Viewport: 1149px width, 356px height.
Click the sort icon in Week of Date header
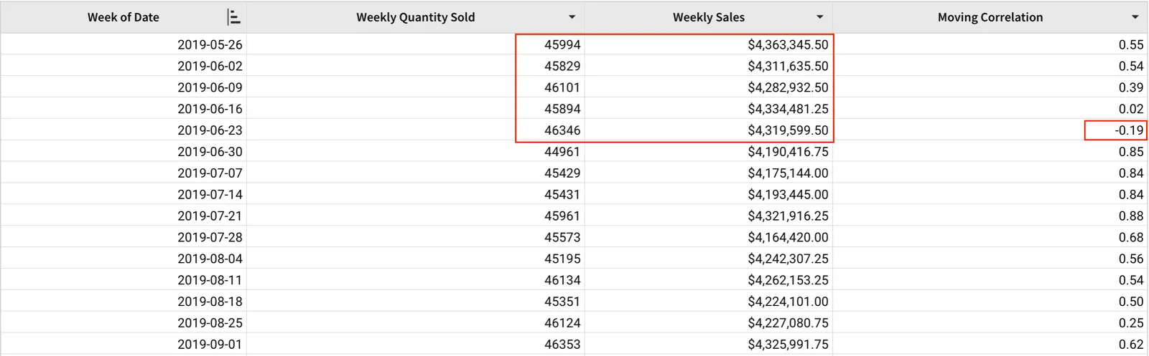pos(233,17)
